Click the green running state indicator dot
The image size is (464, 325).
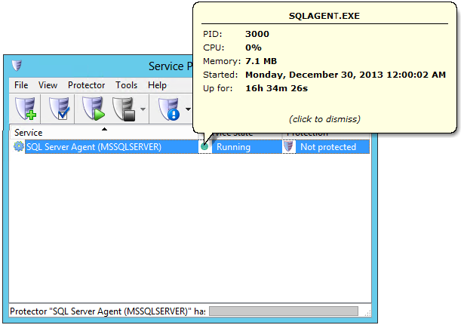204,146
